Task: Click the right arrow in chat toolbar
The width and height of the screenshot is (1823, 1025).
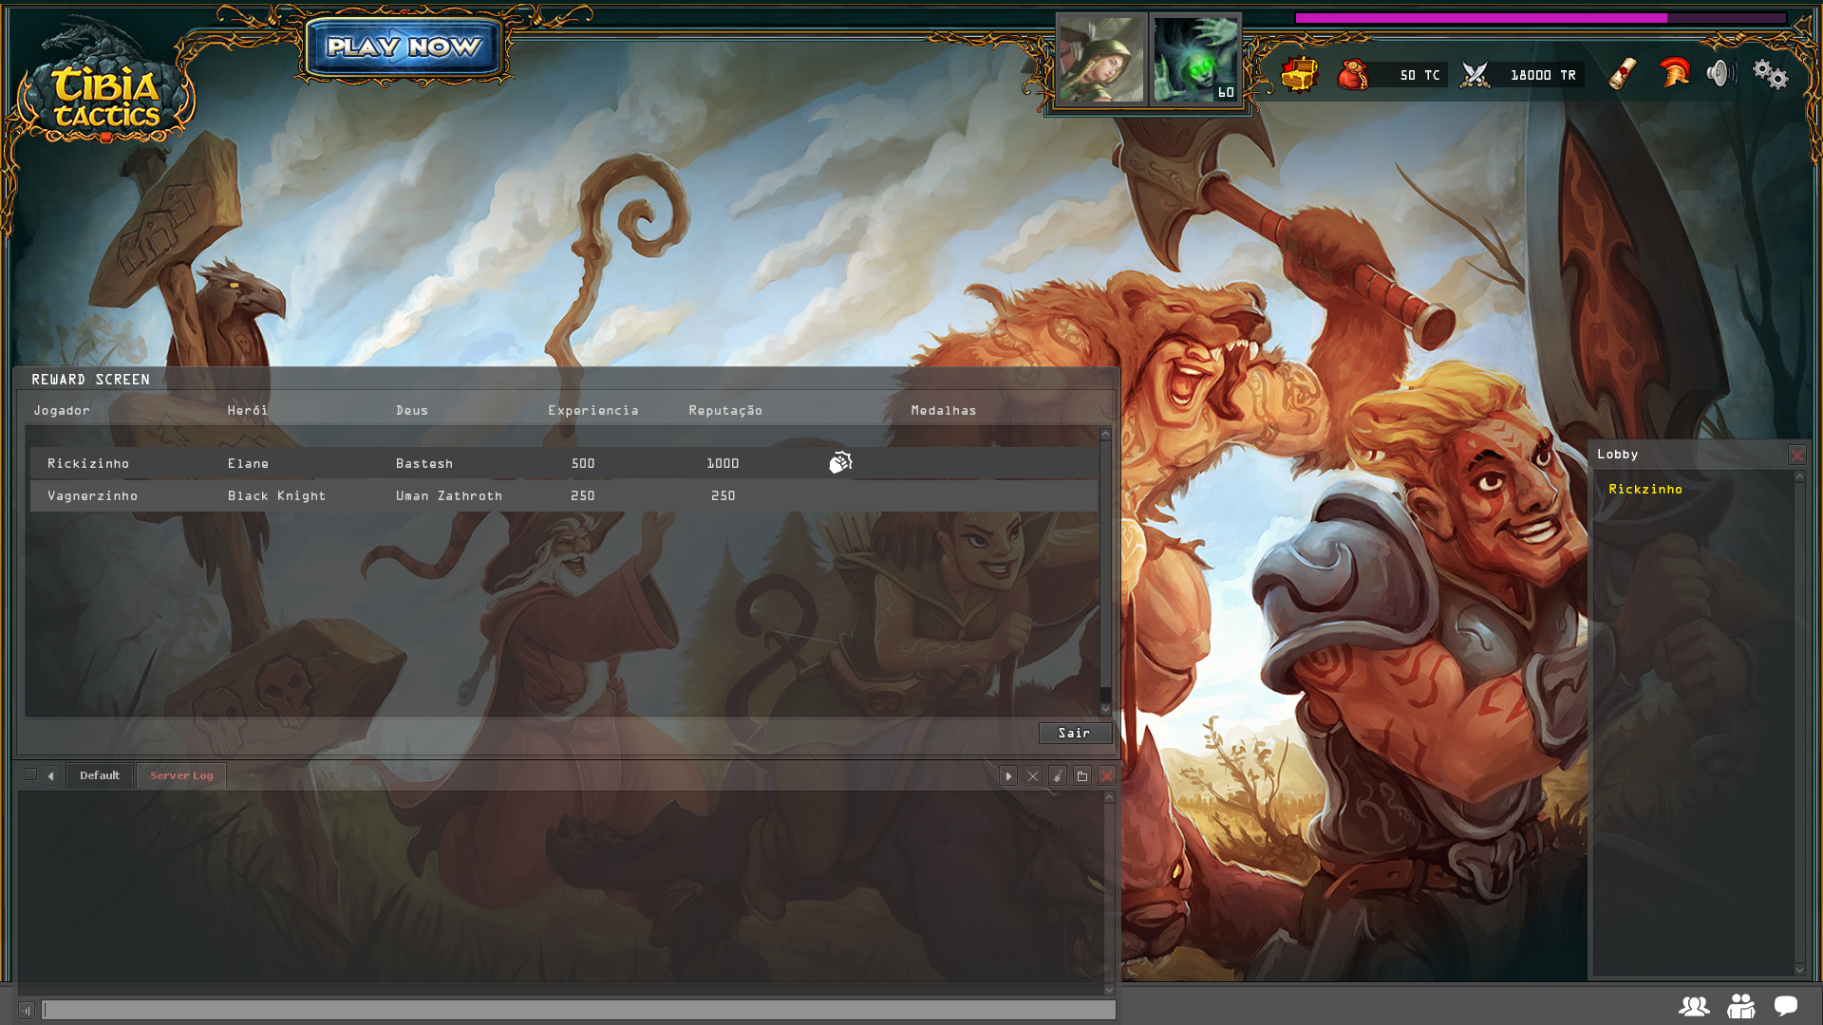Action: click(1008, 776)
